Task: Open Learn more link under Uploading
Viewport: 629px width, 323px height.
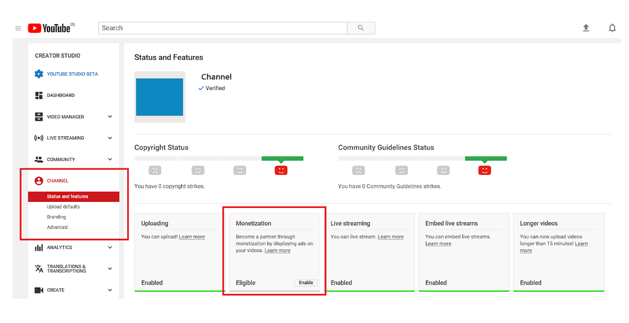Action: coord(191,236)
